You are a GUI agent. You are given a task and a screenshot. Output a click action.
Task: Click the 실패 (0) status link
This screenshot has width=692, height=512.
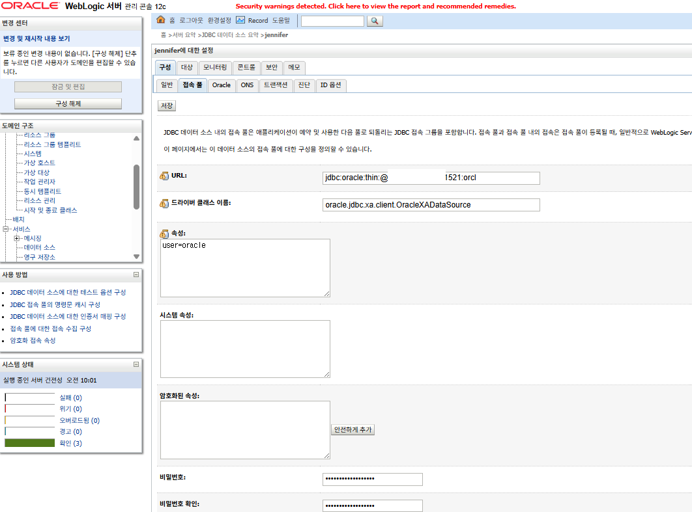pyautogui.click(x=70, y=398)
